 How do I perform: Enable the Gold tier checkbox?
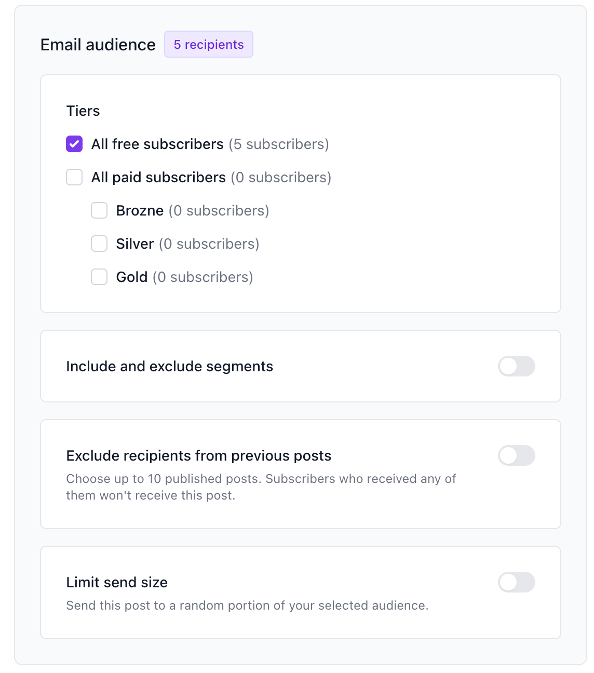coord(99,277)
